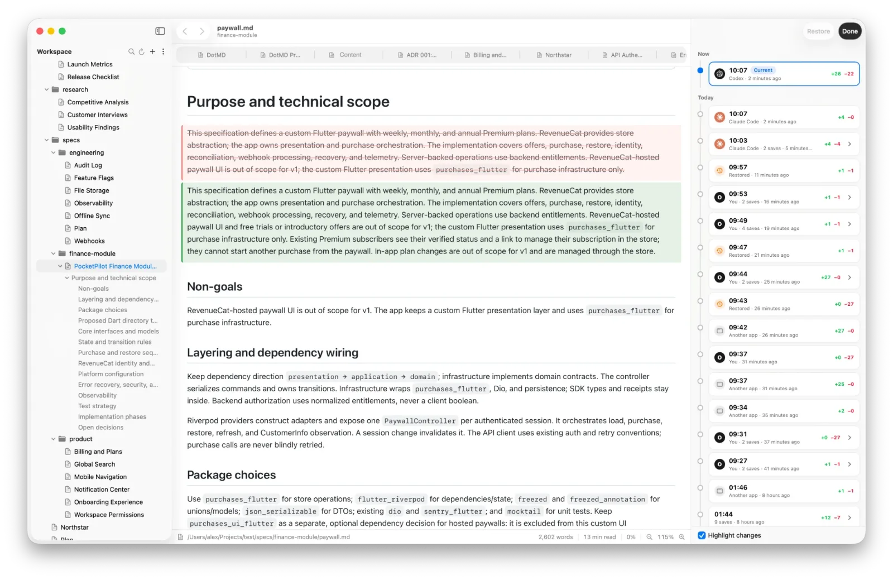Zoom out using the status bar magnifier

coord(649,537)
